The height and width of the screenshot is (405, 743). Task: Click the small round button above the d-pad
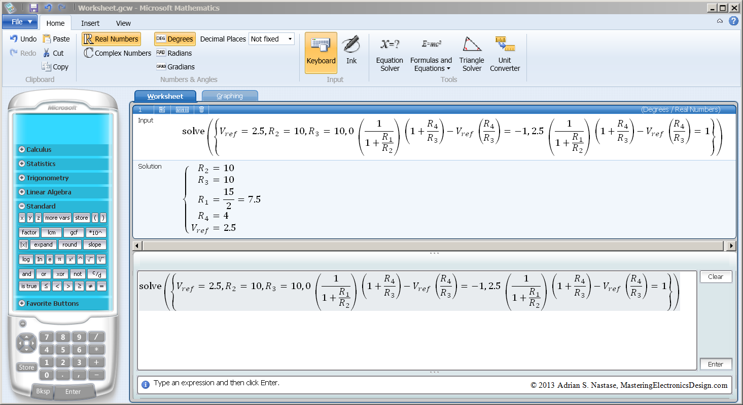[23, 323]
